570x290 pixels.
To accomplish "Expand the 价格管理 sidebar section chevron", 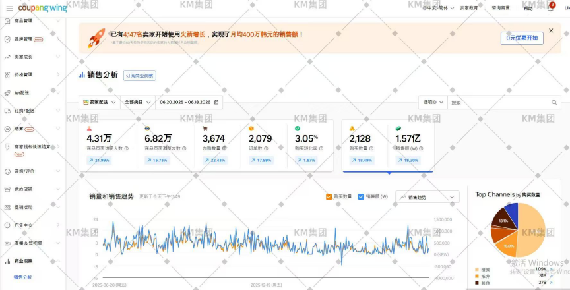I will pos(58,74).
